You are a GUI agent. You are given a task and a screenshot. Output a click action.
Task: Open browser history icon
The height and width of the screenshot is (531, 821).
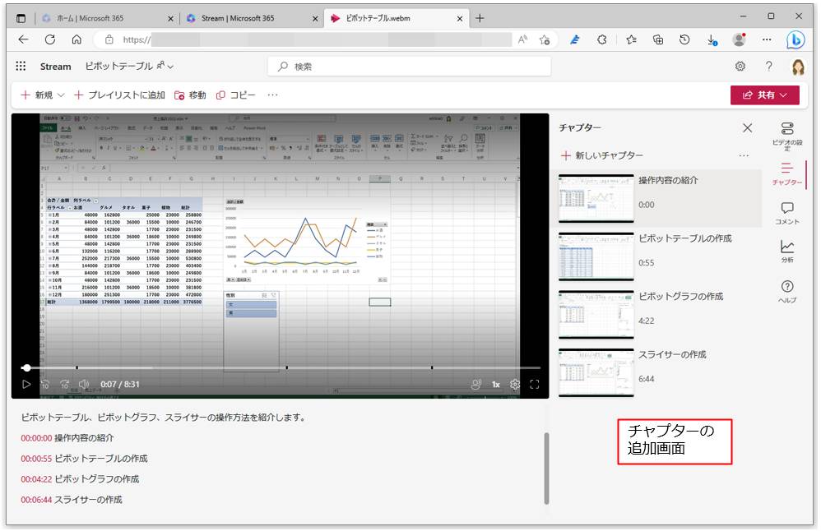tap(684, 39)
